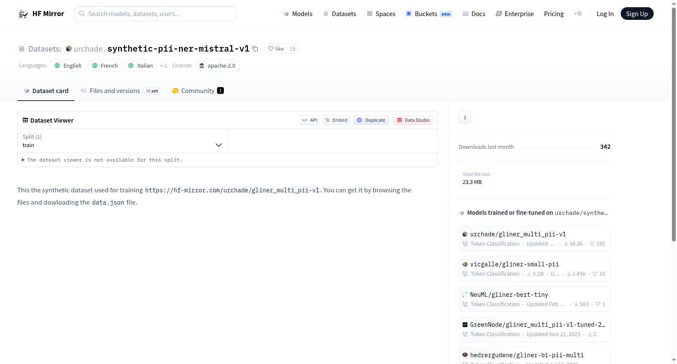The image size is (677, 364).
Task: Click the Italian language tag
Action: coord(140,66)
